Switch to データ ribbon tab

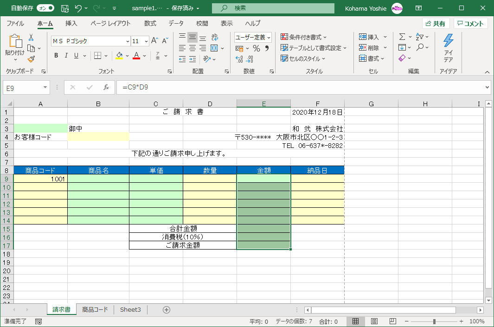pos(176,23)
